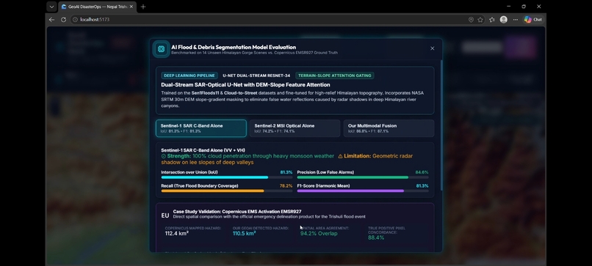Close the GeoAI DisasterOps tab
Viewport: 592px width, 266px height.
(131, 7)
